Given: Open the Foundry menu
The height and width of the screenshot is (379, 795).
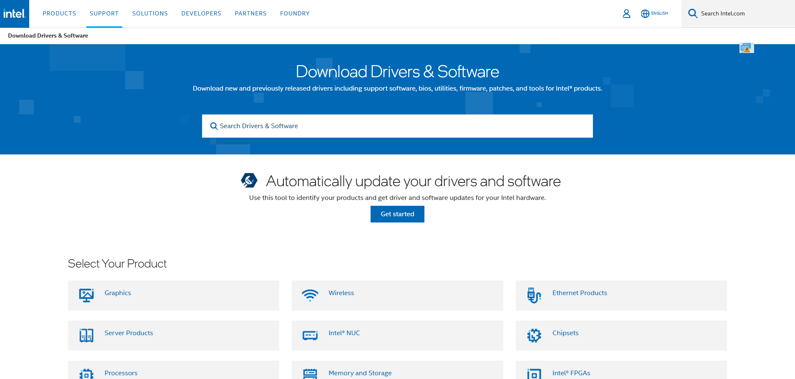Looking at the screenshot, I should point(295,14).
